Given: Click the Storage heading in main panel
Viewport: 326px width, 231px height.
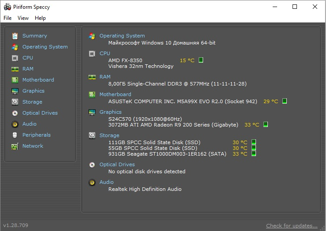Looking at the screenshot, I should (x=109, y=135).
